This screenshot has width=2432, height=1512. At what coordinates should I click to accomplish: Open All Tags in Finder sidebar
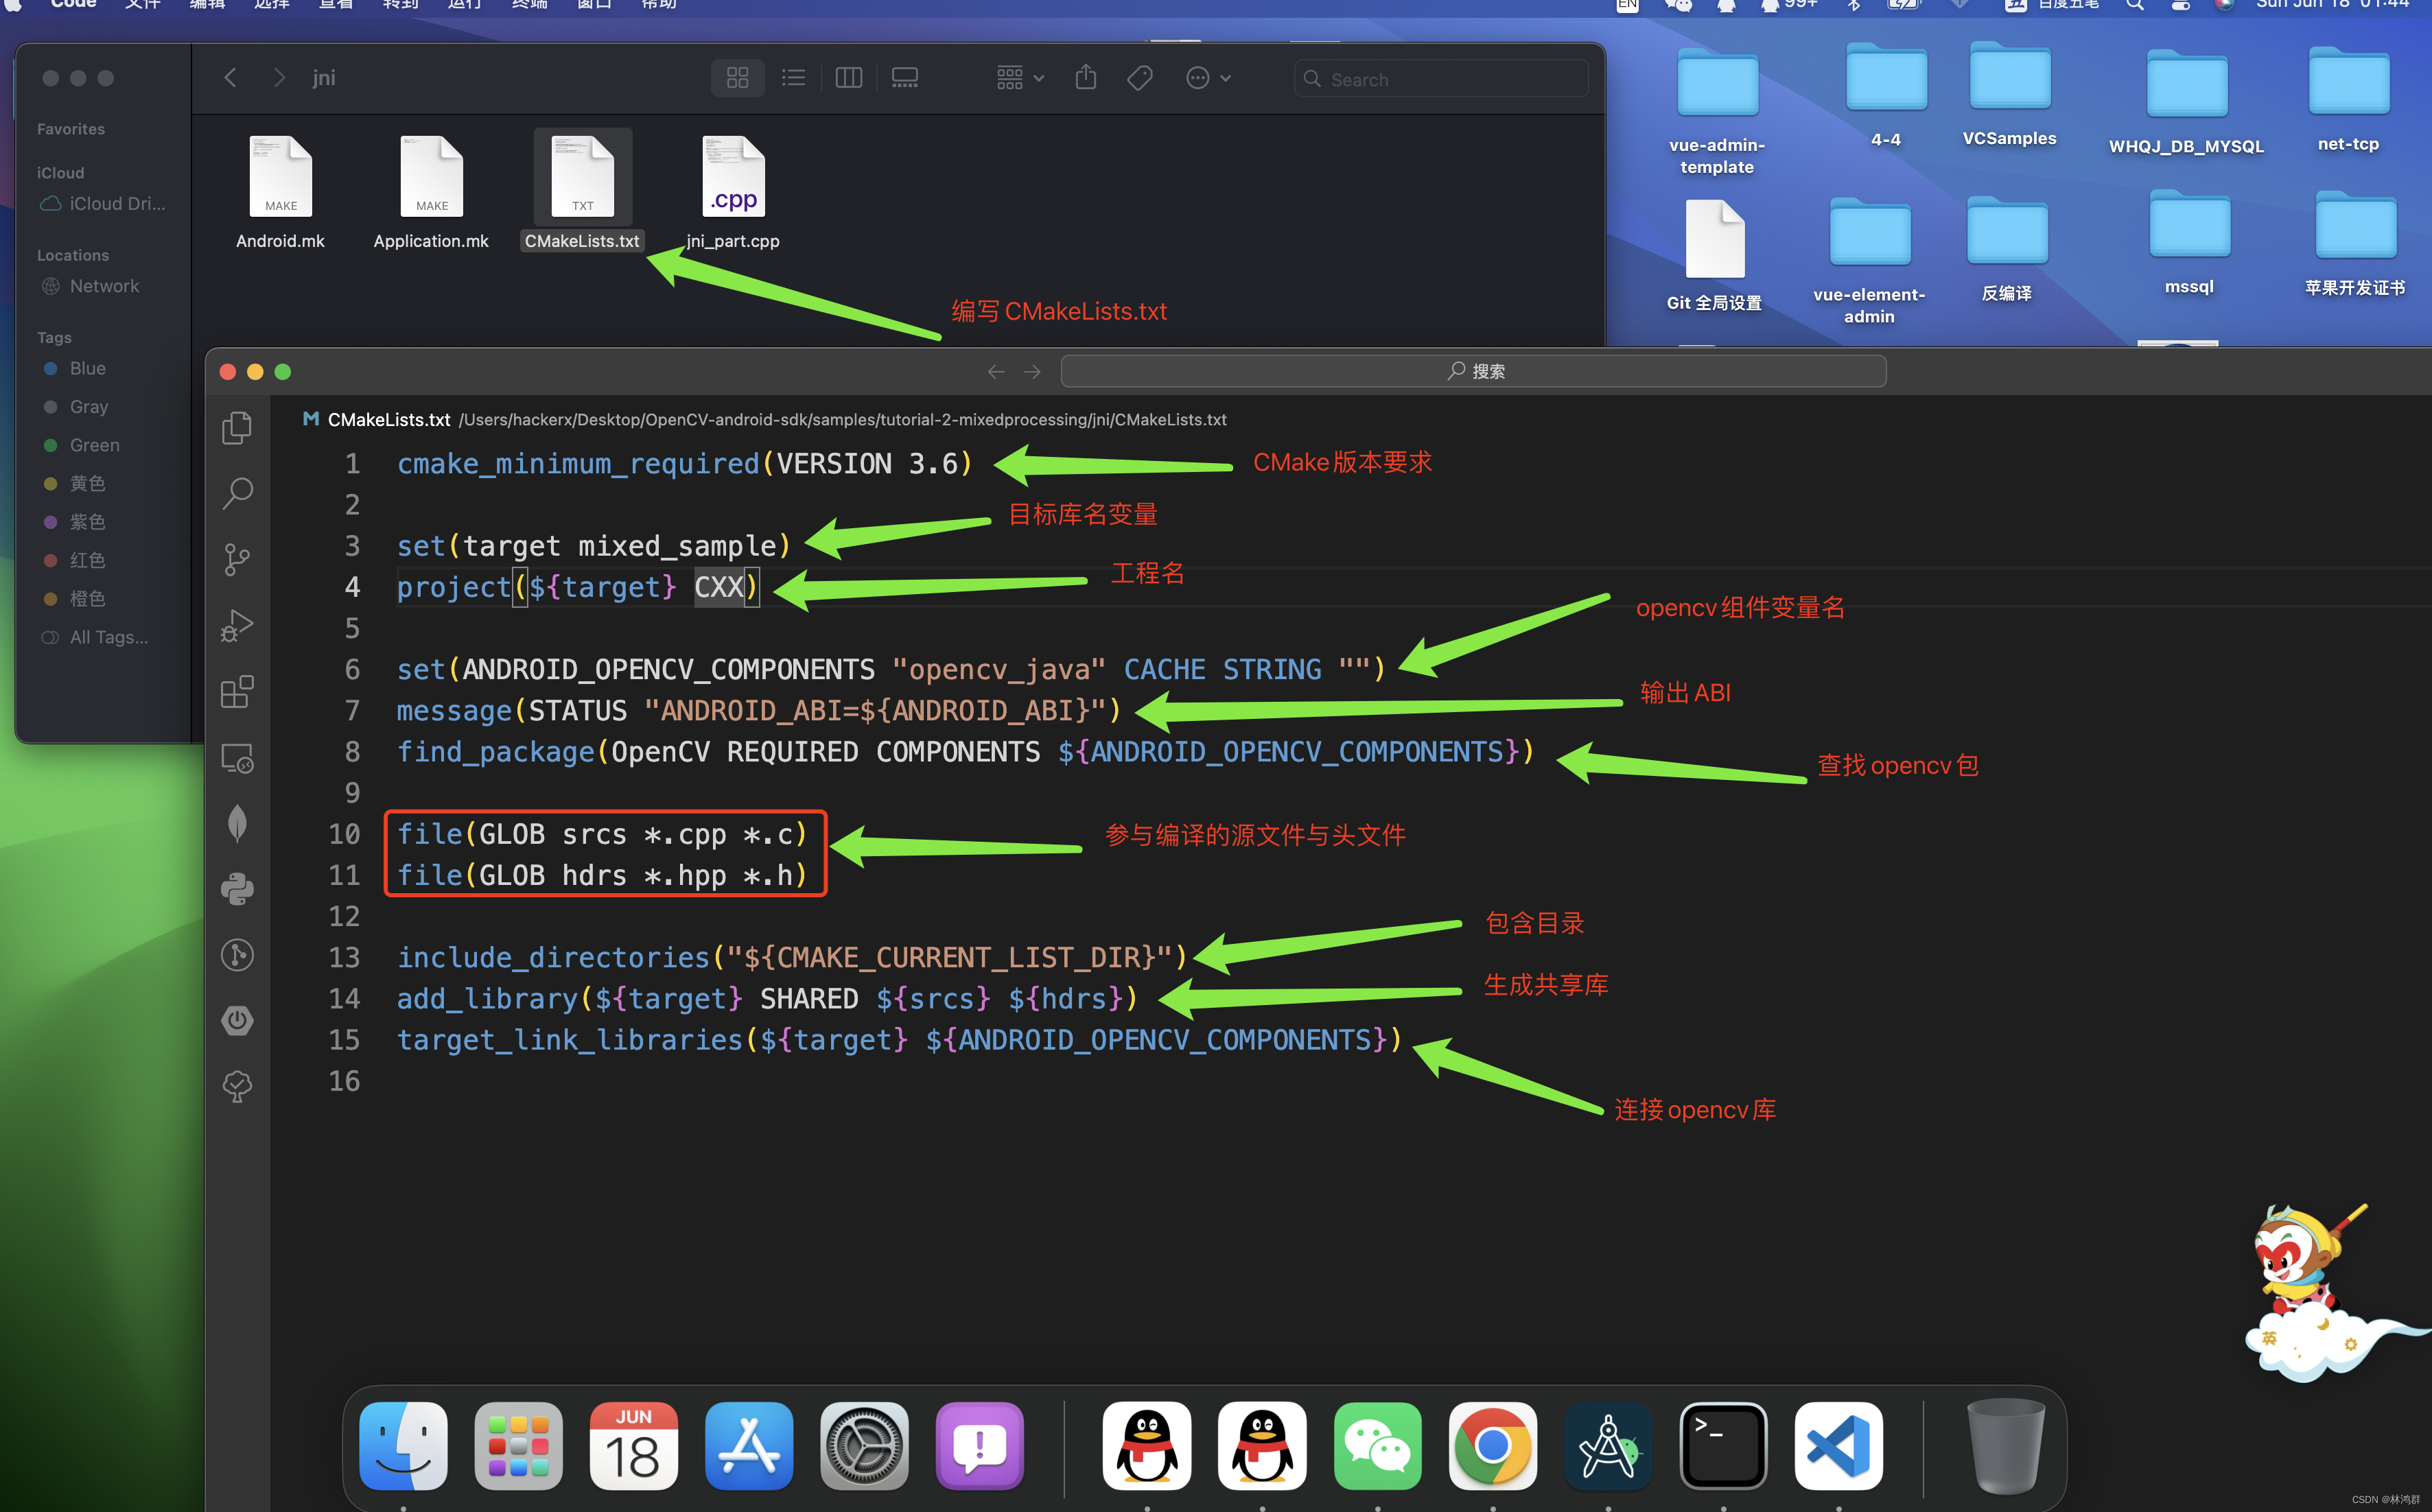click(108, 637)
